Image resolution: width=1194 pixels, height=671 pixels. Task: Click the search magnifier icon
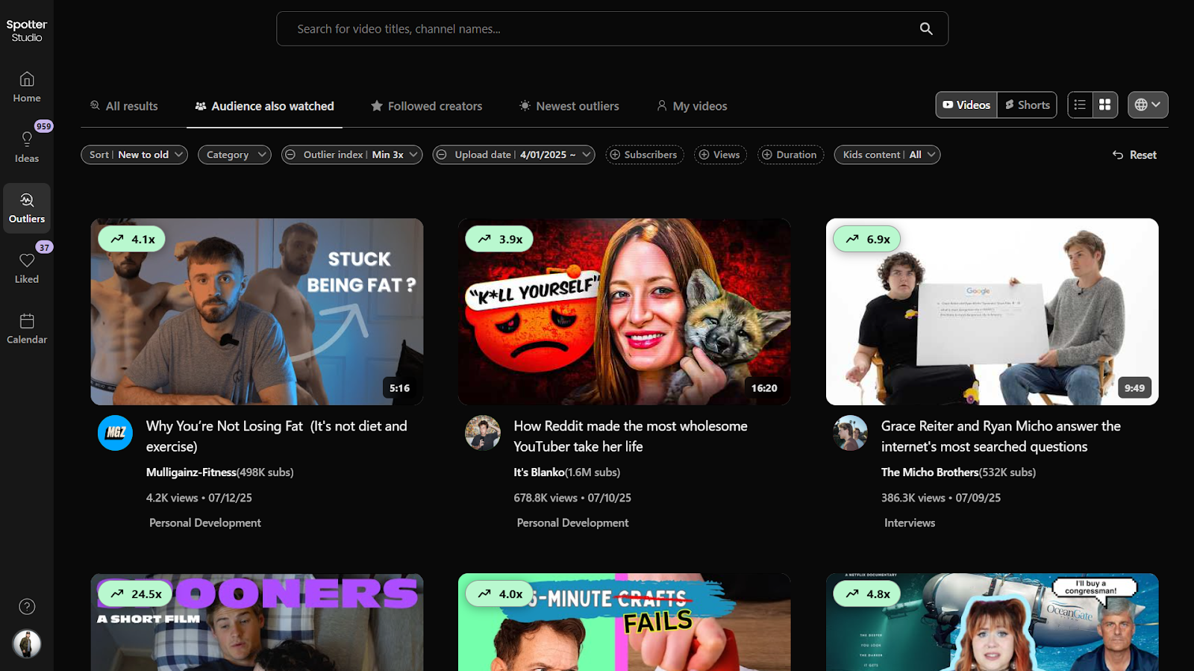(926, 28)
